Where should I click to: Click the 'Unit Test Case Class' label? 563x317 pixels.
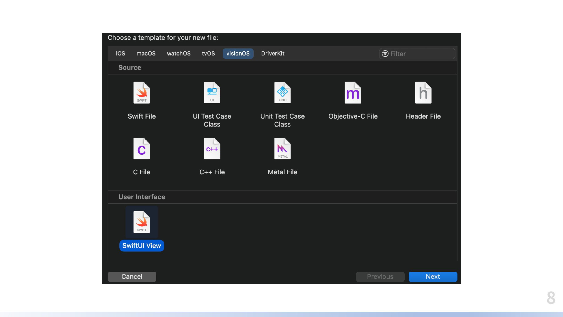pyautogui.click(x=282, y=120)
